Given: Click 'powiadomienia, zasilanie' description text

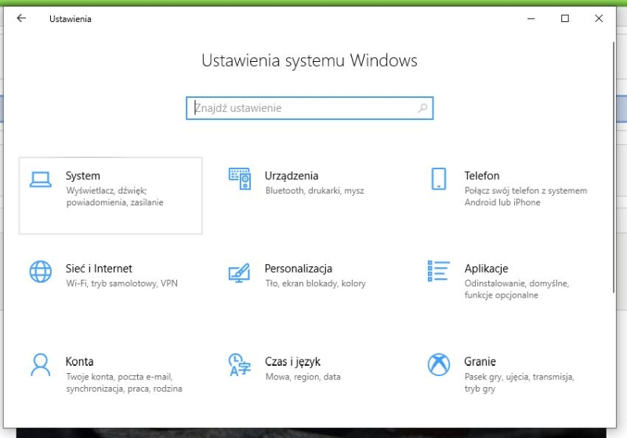Looking at the screenshot, I should pyautogui.click(x=114, y=202).
